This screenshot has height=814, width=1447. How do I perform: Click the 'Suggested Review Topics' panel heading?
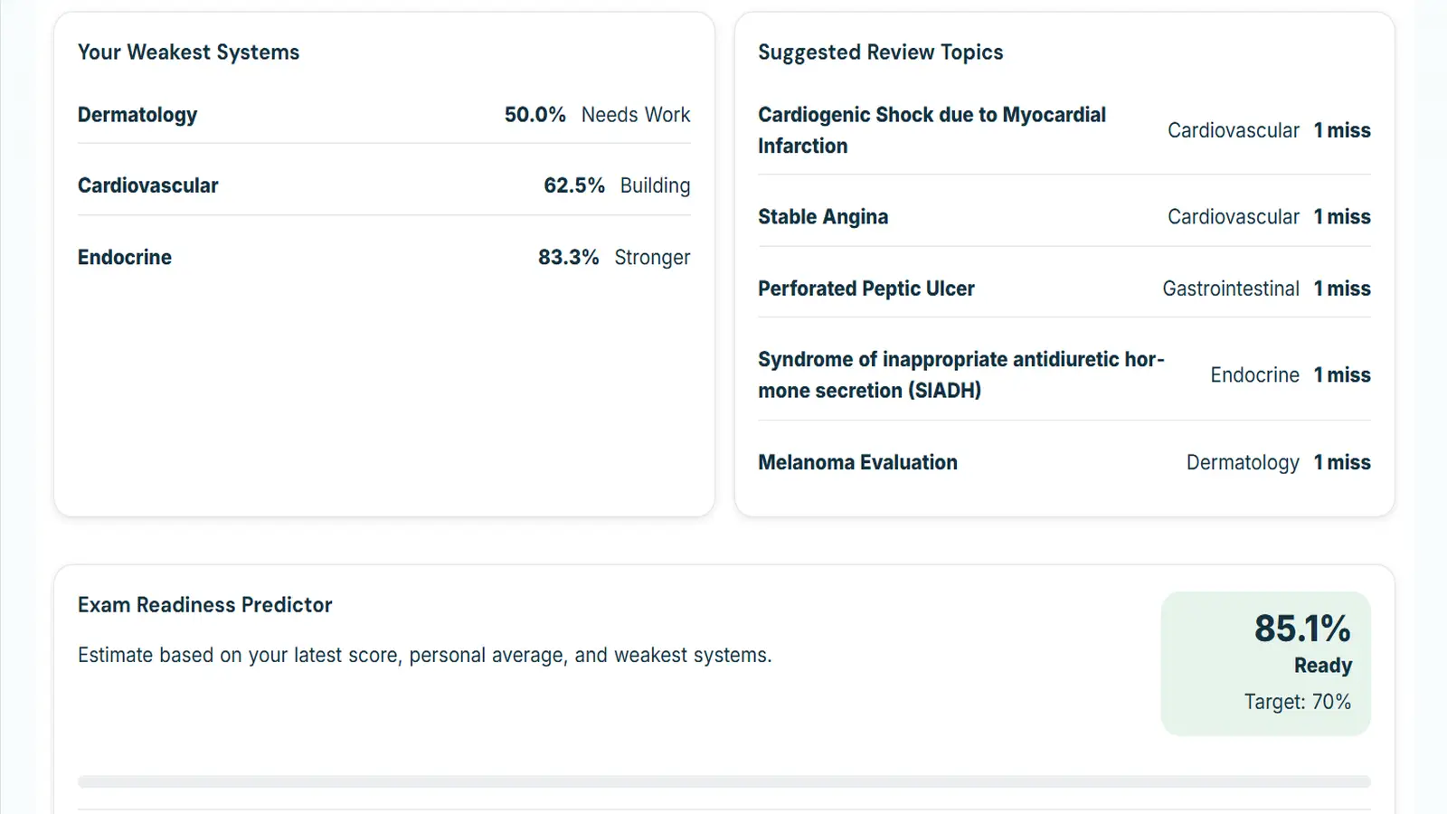point(881,52)
